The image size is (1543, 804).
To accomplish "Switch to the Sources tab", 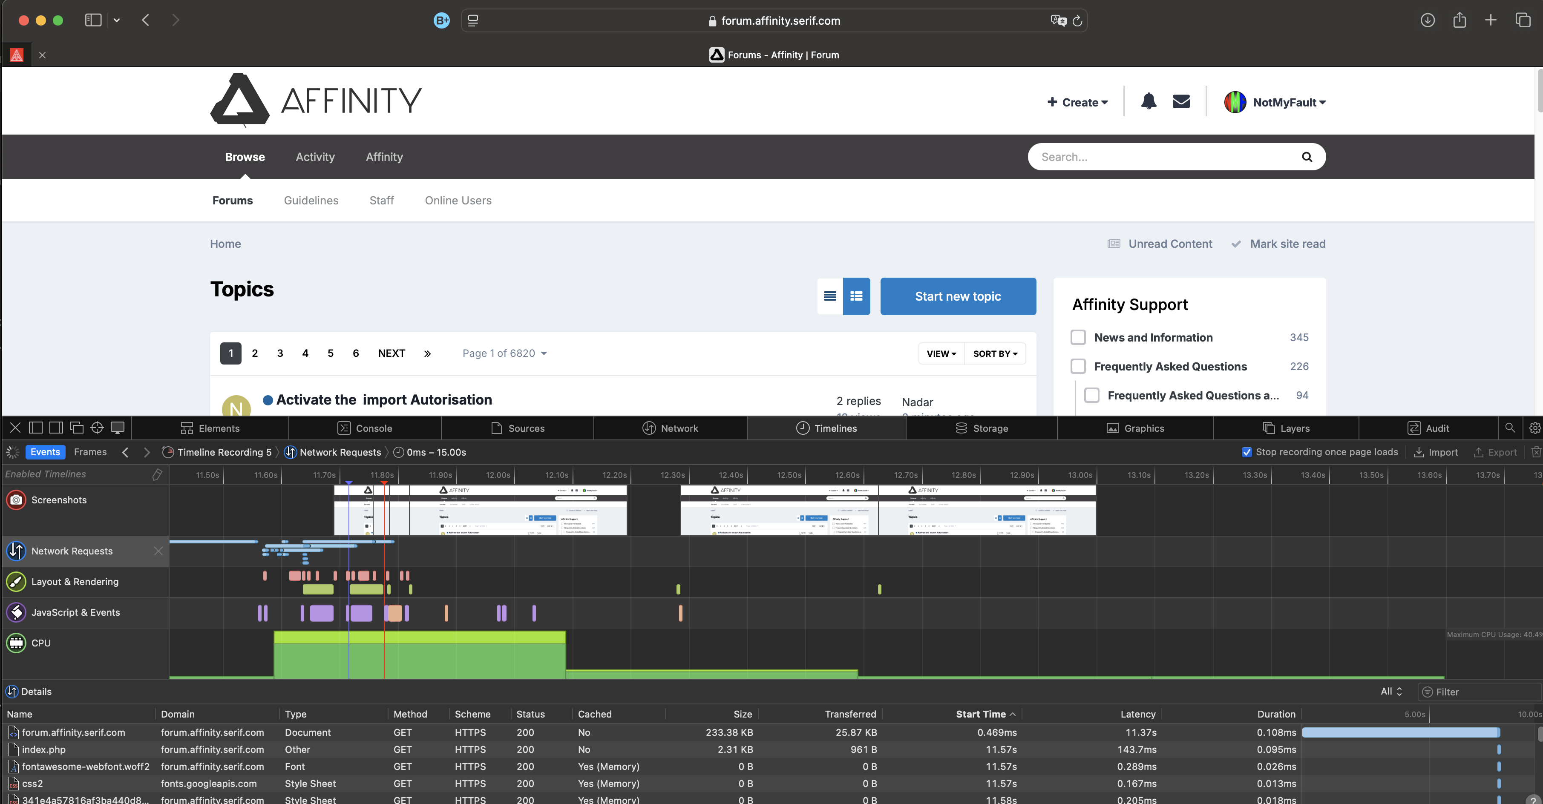I will (518, 428).
